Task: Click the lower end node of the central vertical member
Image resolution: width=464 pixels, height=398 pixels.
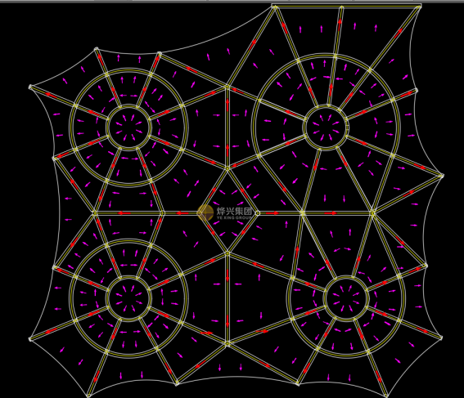Action: point(227,343)
